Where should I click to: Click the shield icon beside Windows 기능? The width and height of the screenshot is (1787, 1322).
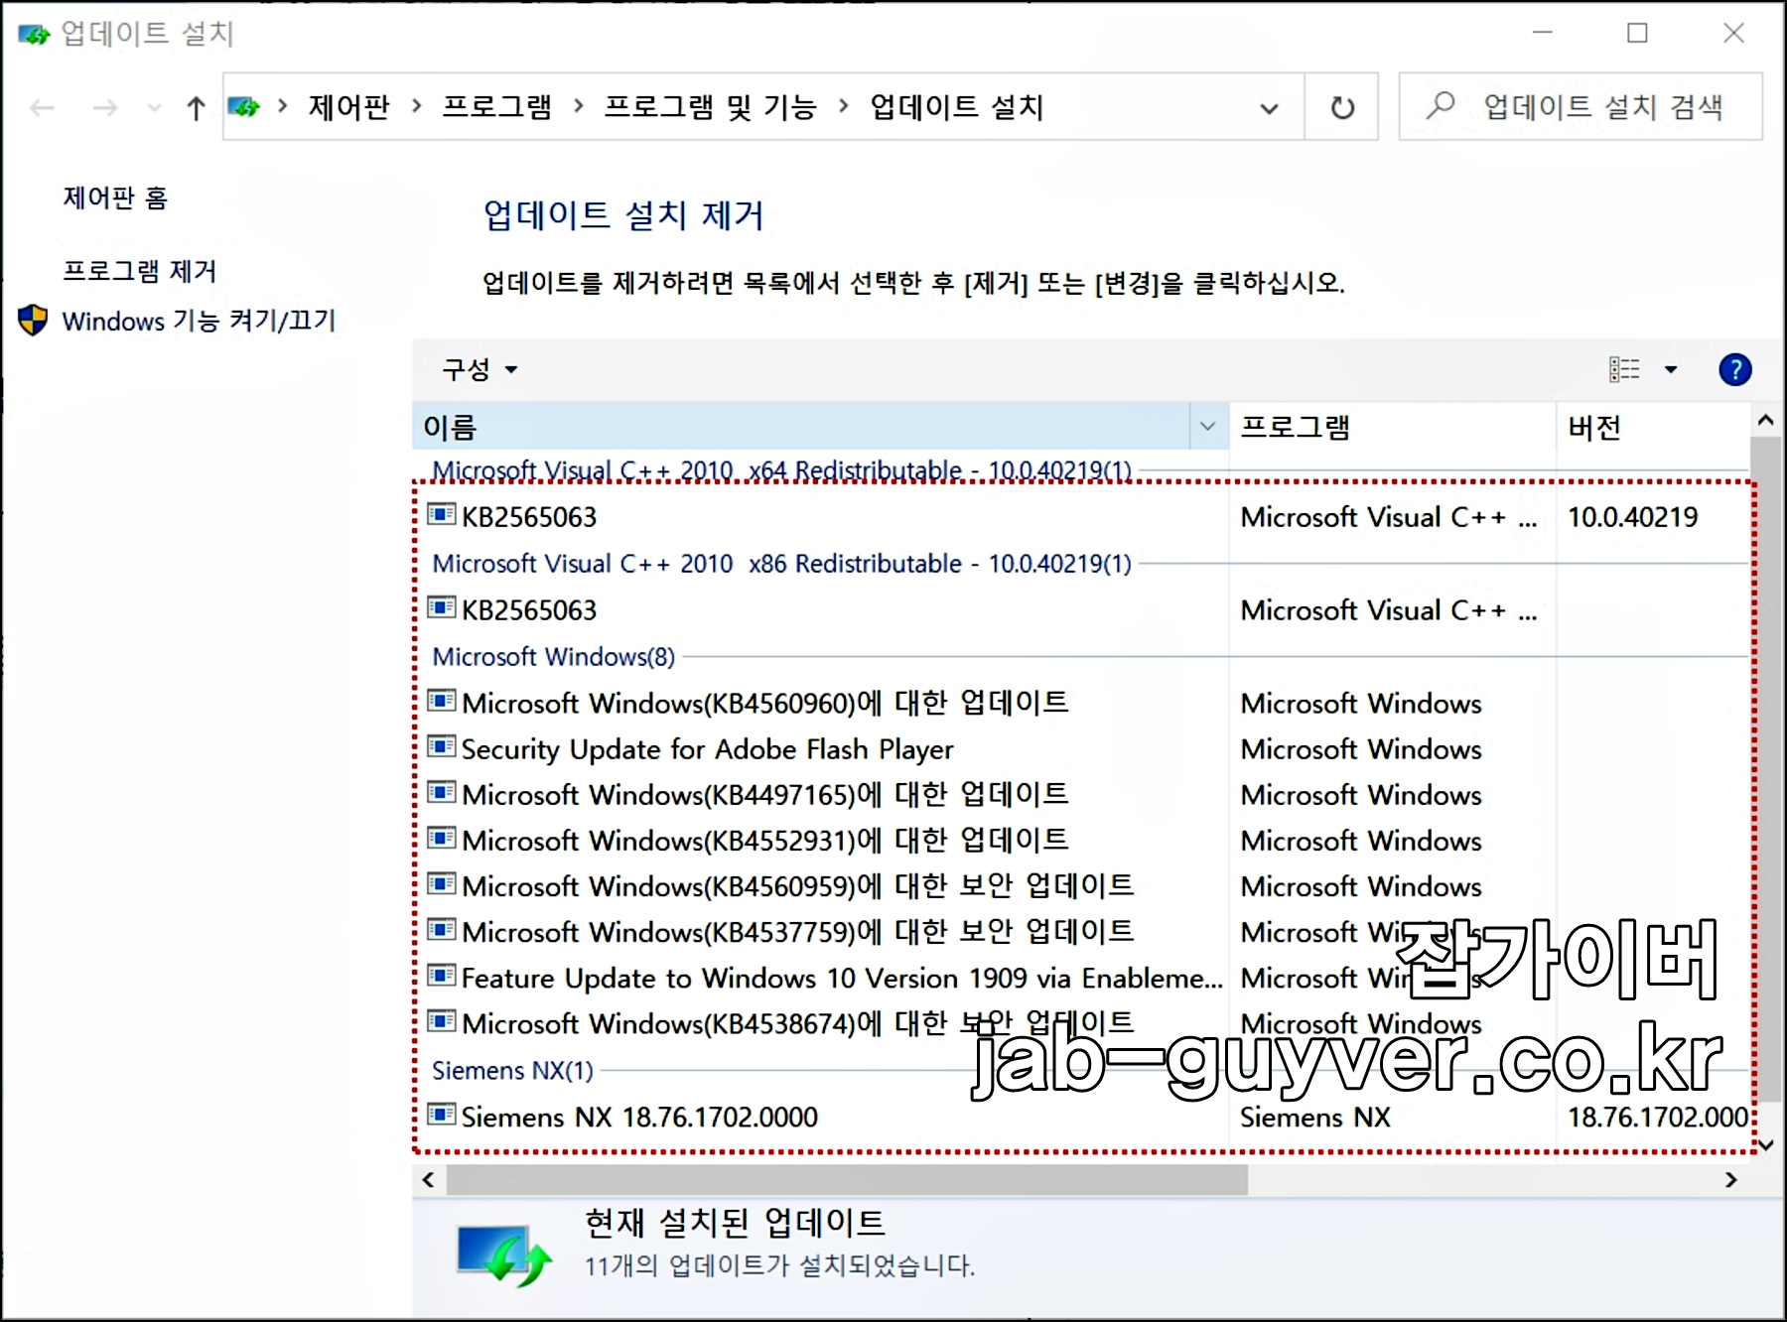pyautogui.click(x=33, y=320)
